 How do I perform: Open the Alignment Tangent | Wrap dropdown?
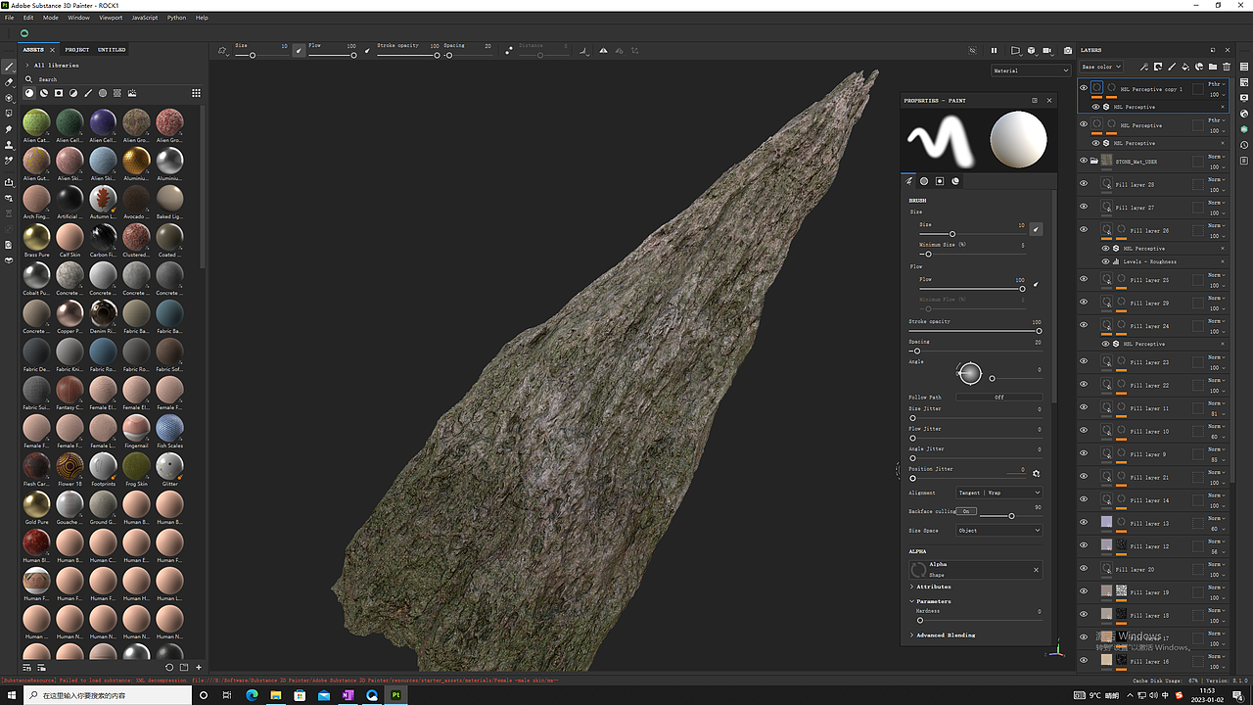pyautogui.click(x=999, y=493)
